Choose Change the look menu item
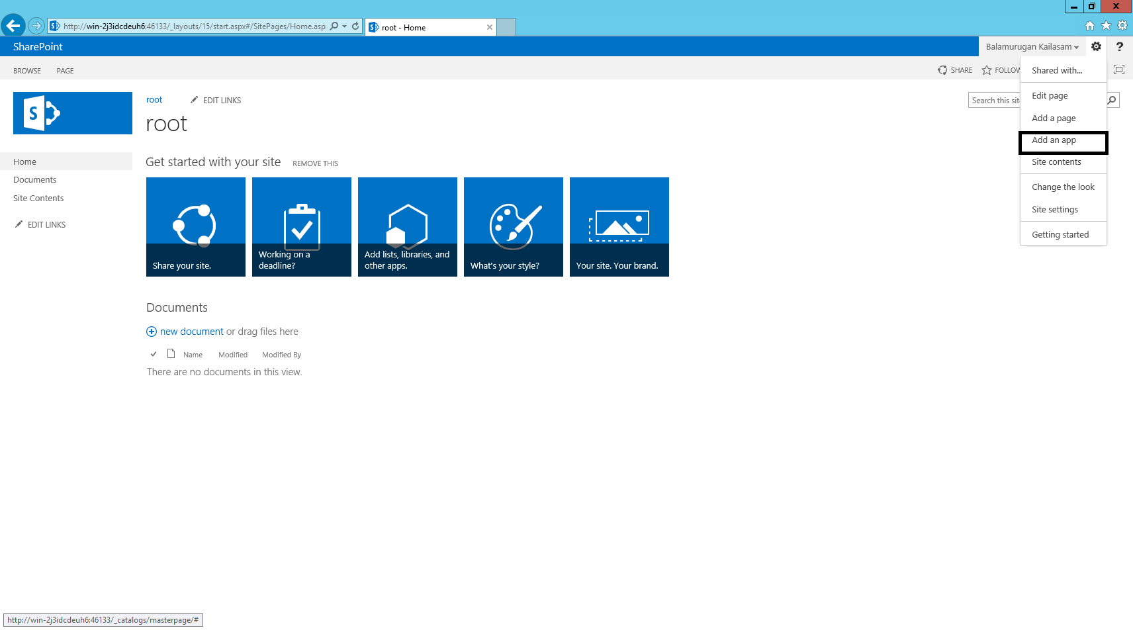The height and width of the screenshot is (630, 1133). [1063, 187]
